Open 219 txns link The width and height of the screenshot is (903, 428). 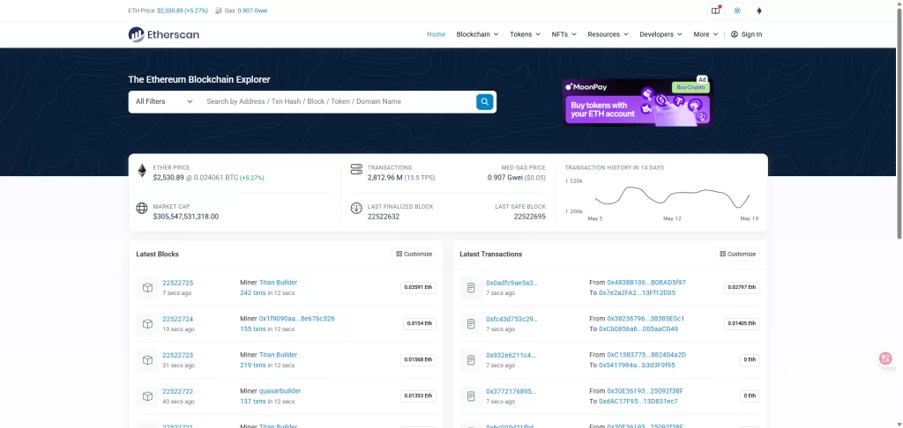click(x=253, y=365)
